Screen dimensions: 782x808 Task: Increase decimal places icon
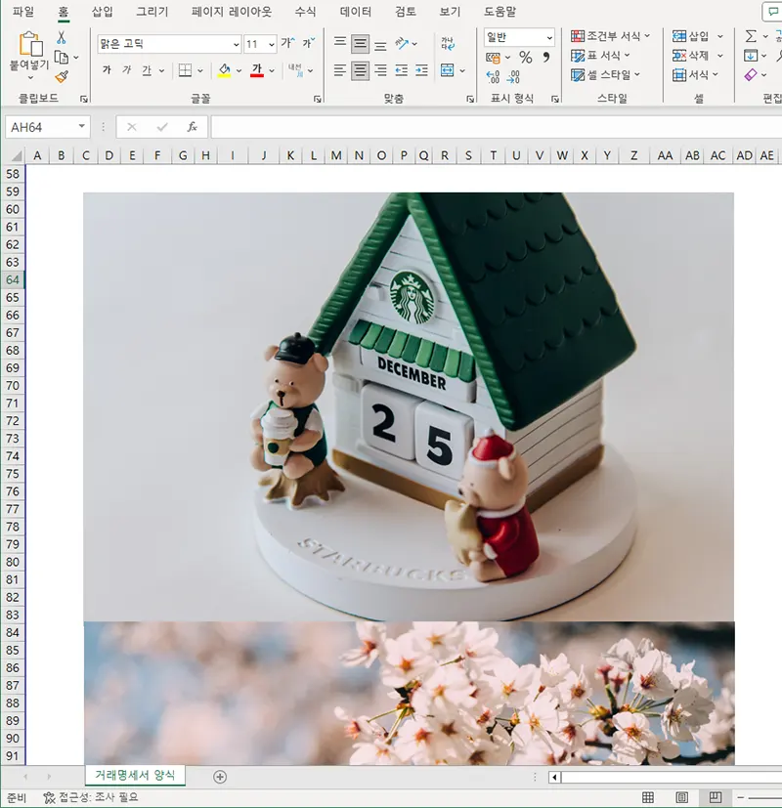click(493, 77)
